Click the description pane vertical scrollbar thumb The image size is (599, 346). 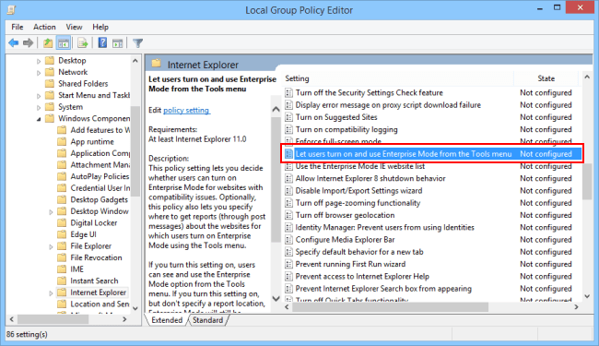276,179
